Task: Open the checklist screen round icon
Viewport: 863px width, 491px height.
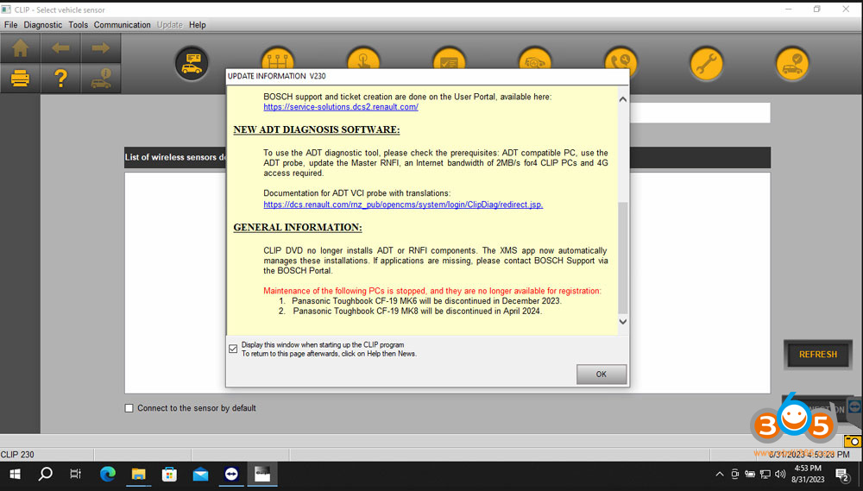Action: [449, 59]
